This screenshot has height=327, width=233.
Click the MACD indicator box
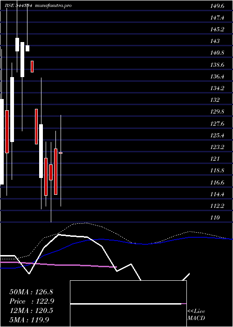point(128,304)
